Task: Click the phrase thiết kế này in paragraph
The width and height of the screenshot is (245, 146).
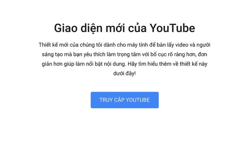Action: pyautogui.click(x=194, y=64)
